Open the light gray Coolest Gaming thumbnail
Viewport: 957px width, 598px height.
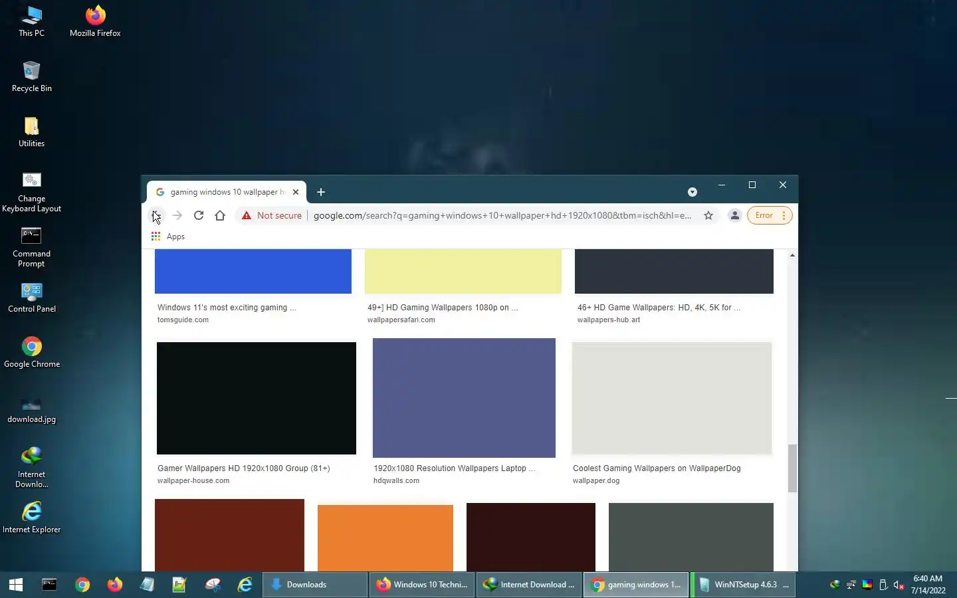point(672,398)
